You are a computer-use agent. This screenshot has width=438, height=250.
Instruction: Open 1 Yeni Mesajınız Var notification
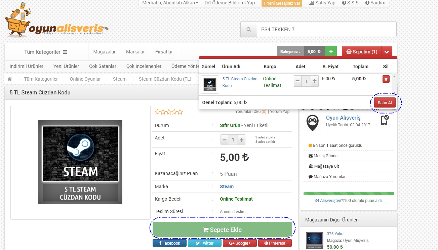coord(282,3)
